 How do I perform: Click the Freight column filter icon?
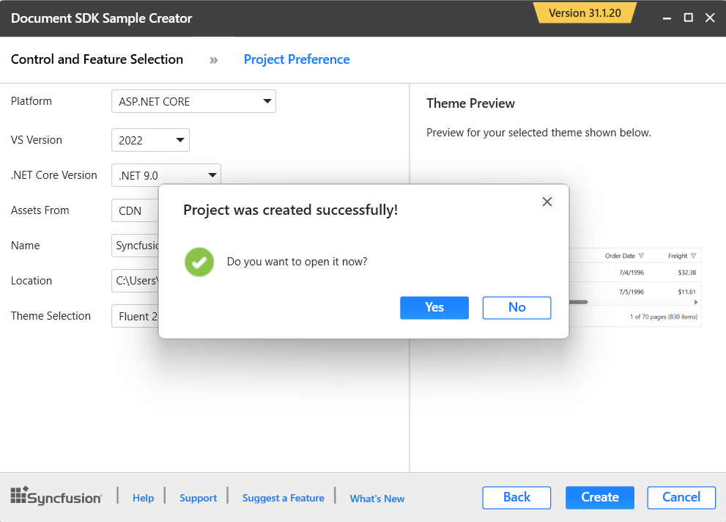tap(693, 256)
